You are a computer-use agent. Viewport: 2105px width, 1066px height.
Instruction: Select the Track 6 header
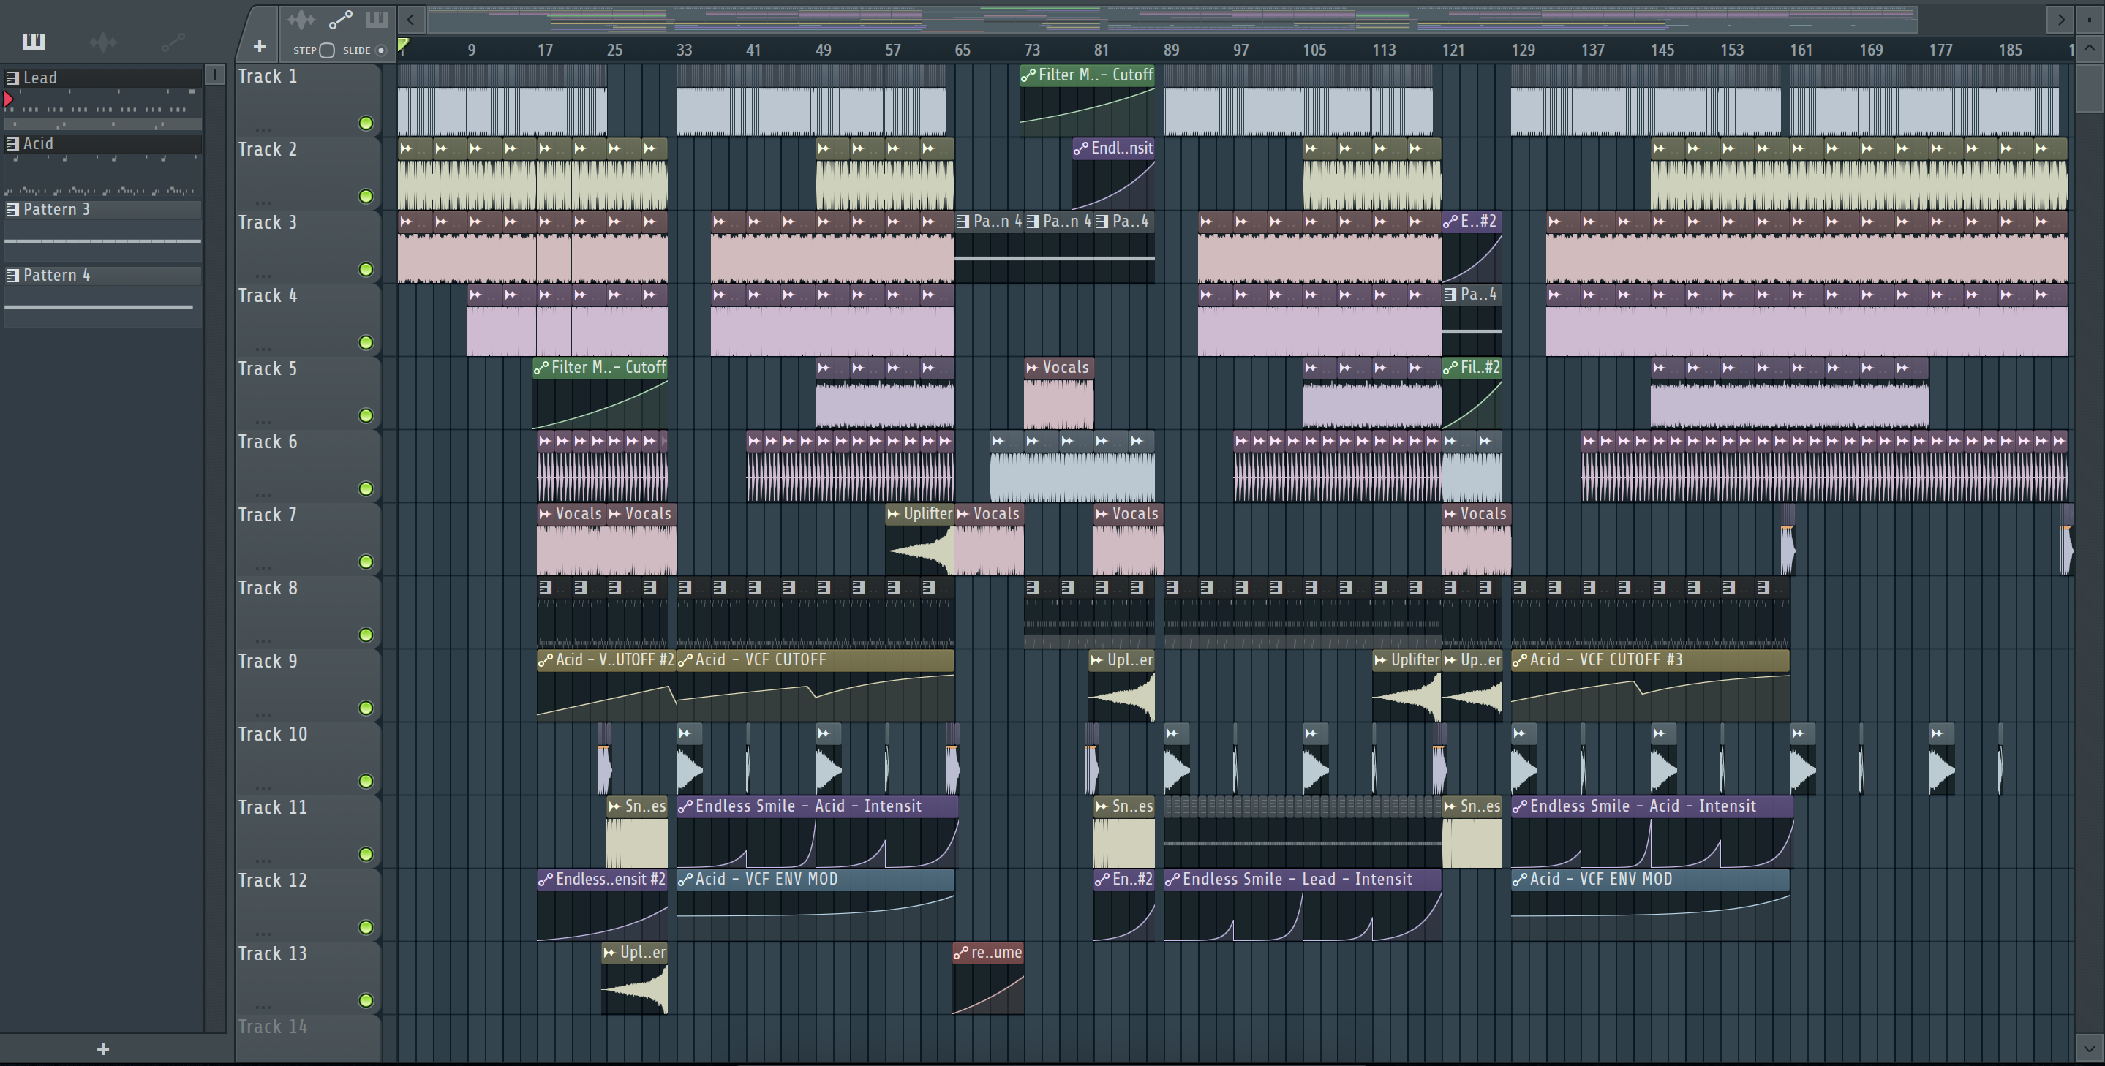[x=308, y=466]
